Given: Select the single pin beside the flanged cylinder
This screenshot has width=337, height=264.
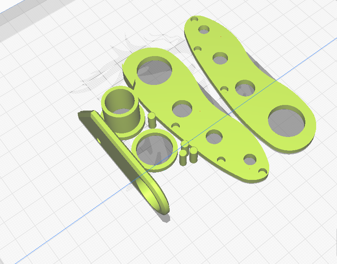Looking at the screenshot, I should (152, 120).
